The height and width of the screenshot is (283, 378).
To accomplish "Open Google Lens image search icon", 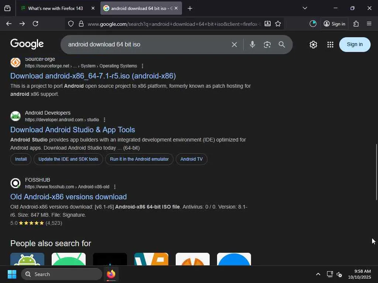I will 267,45.
